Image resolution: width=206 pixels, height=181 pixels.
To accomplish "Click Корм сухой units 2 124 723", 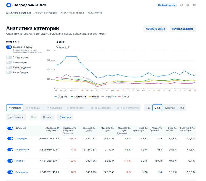I will pyautogui.click(x=90, y=150).
